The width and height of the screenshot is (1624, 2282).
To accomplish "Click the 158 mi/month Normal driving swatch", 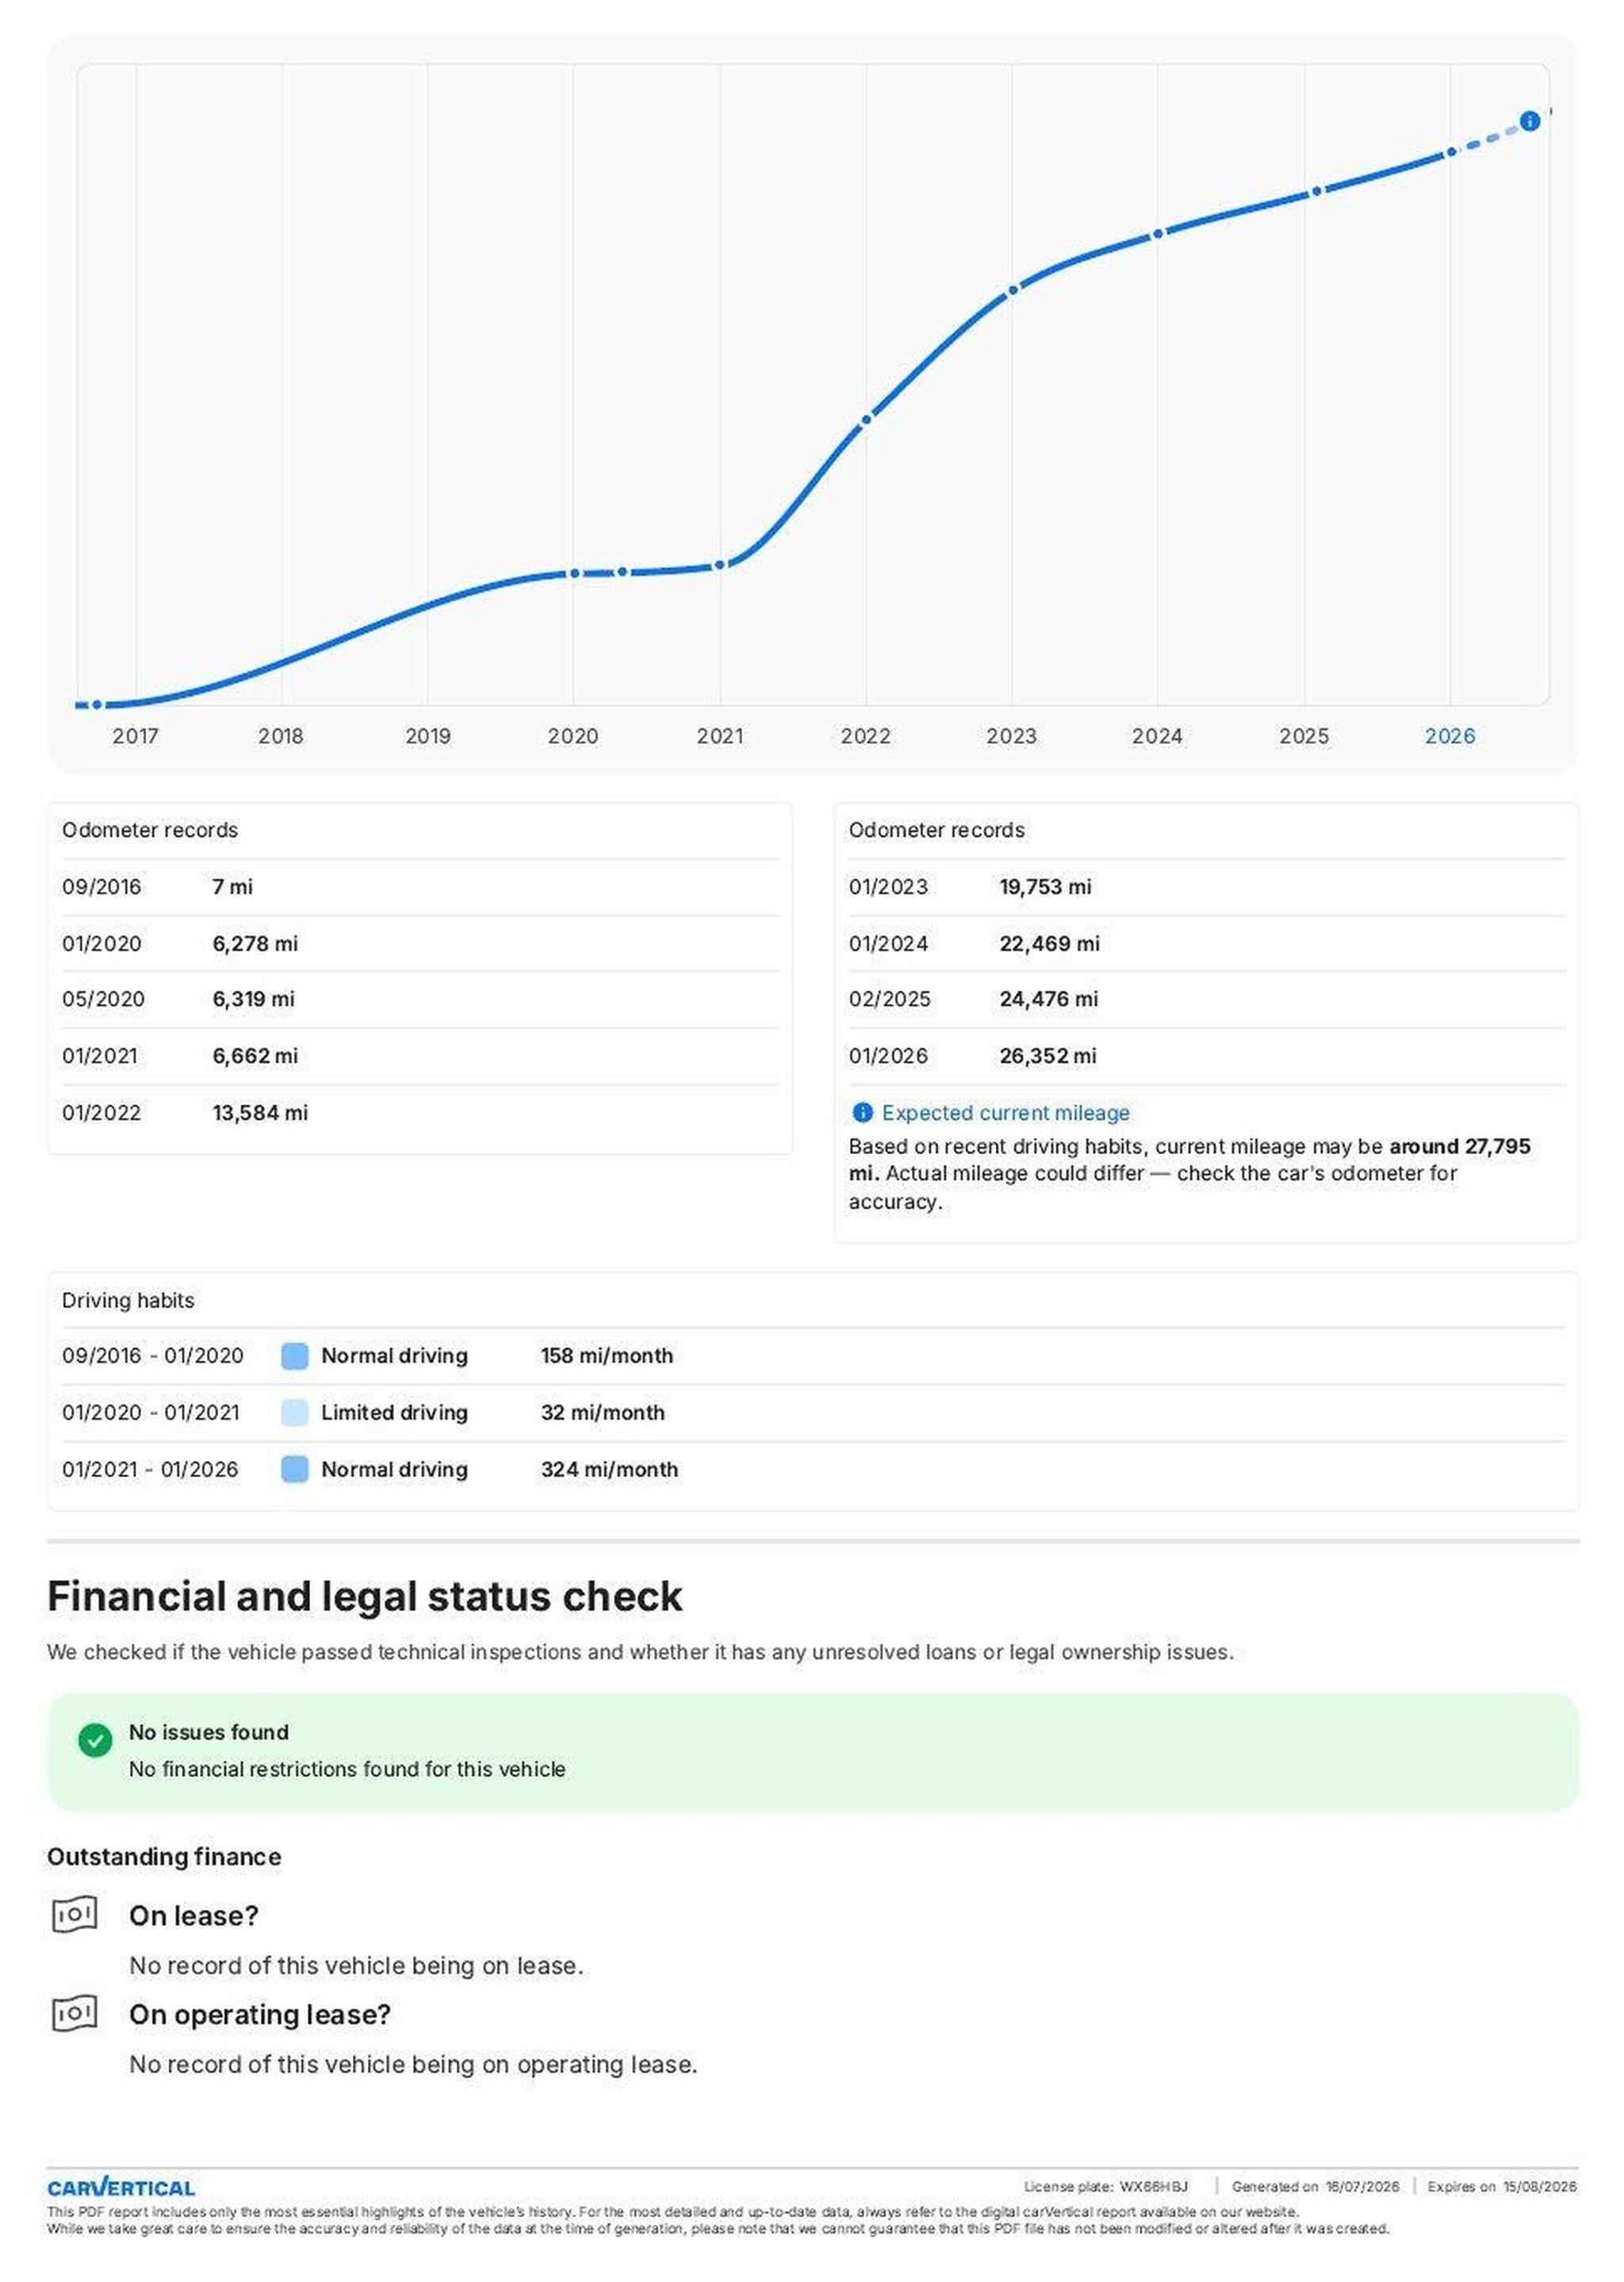I will click(295, 1356).
